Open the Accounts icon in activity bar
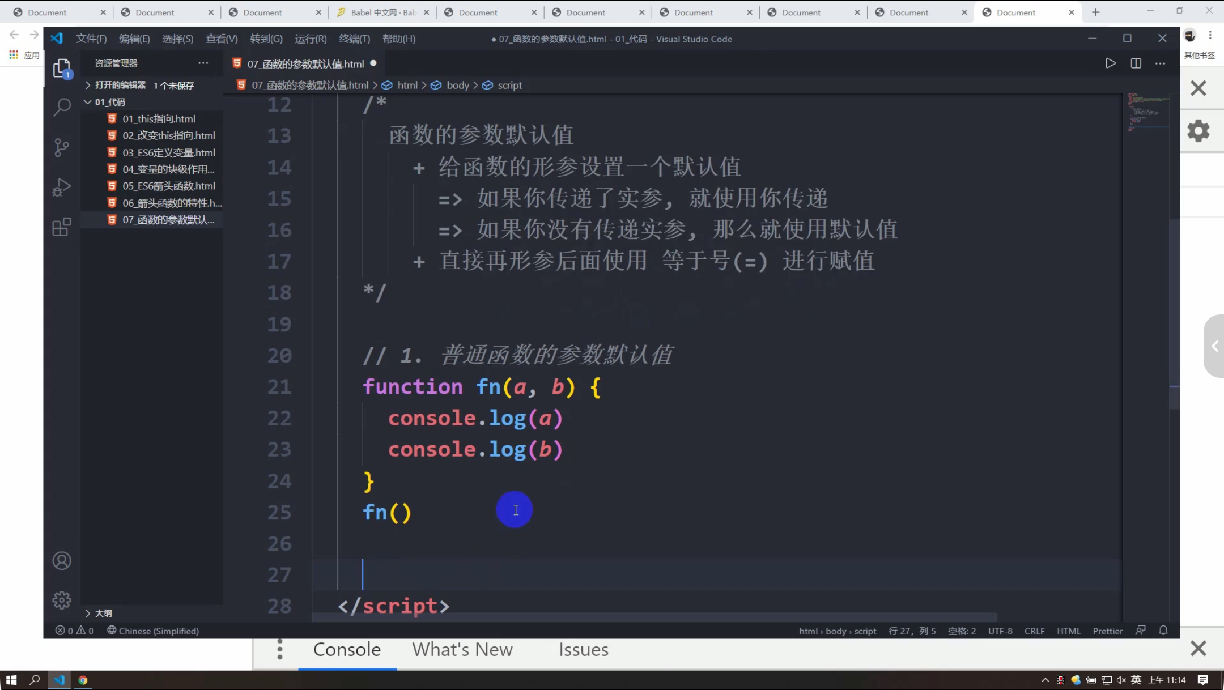Viewport: 1224px width, 690px height. pos(62,561)
